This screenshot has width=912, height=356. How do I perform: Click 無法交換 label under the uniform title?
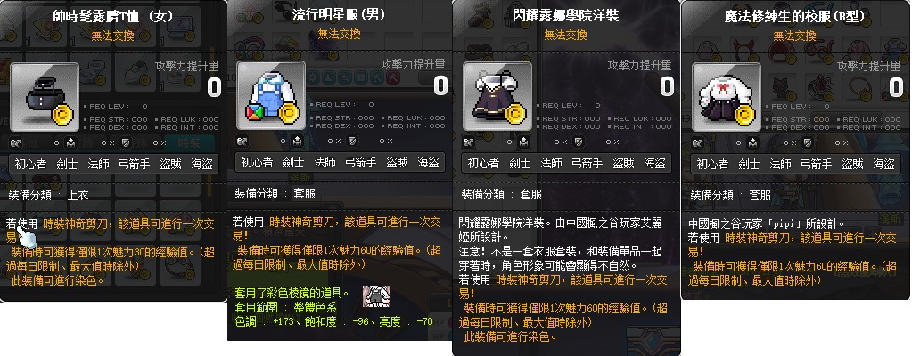click(x=795, y=36)
